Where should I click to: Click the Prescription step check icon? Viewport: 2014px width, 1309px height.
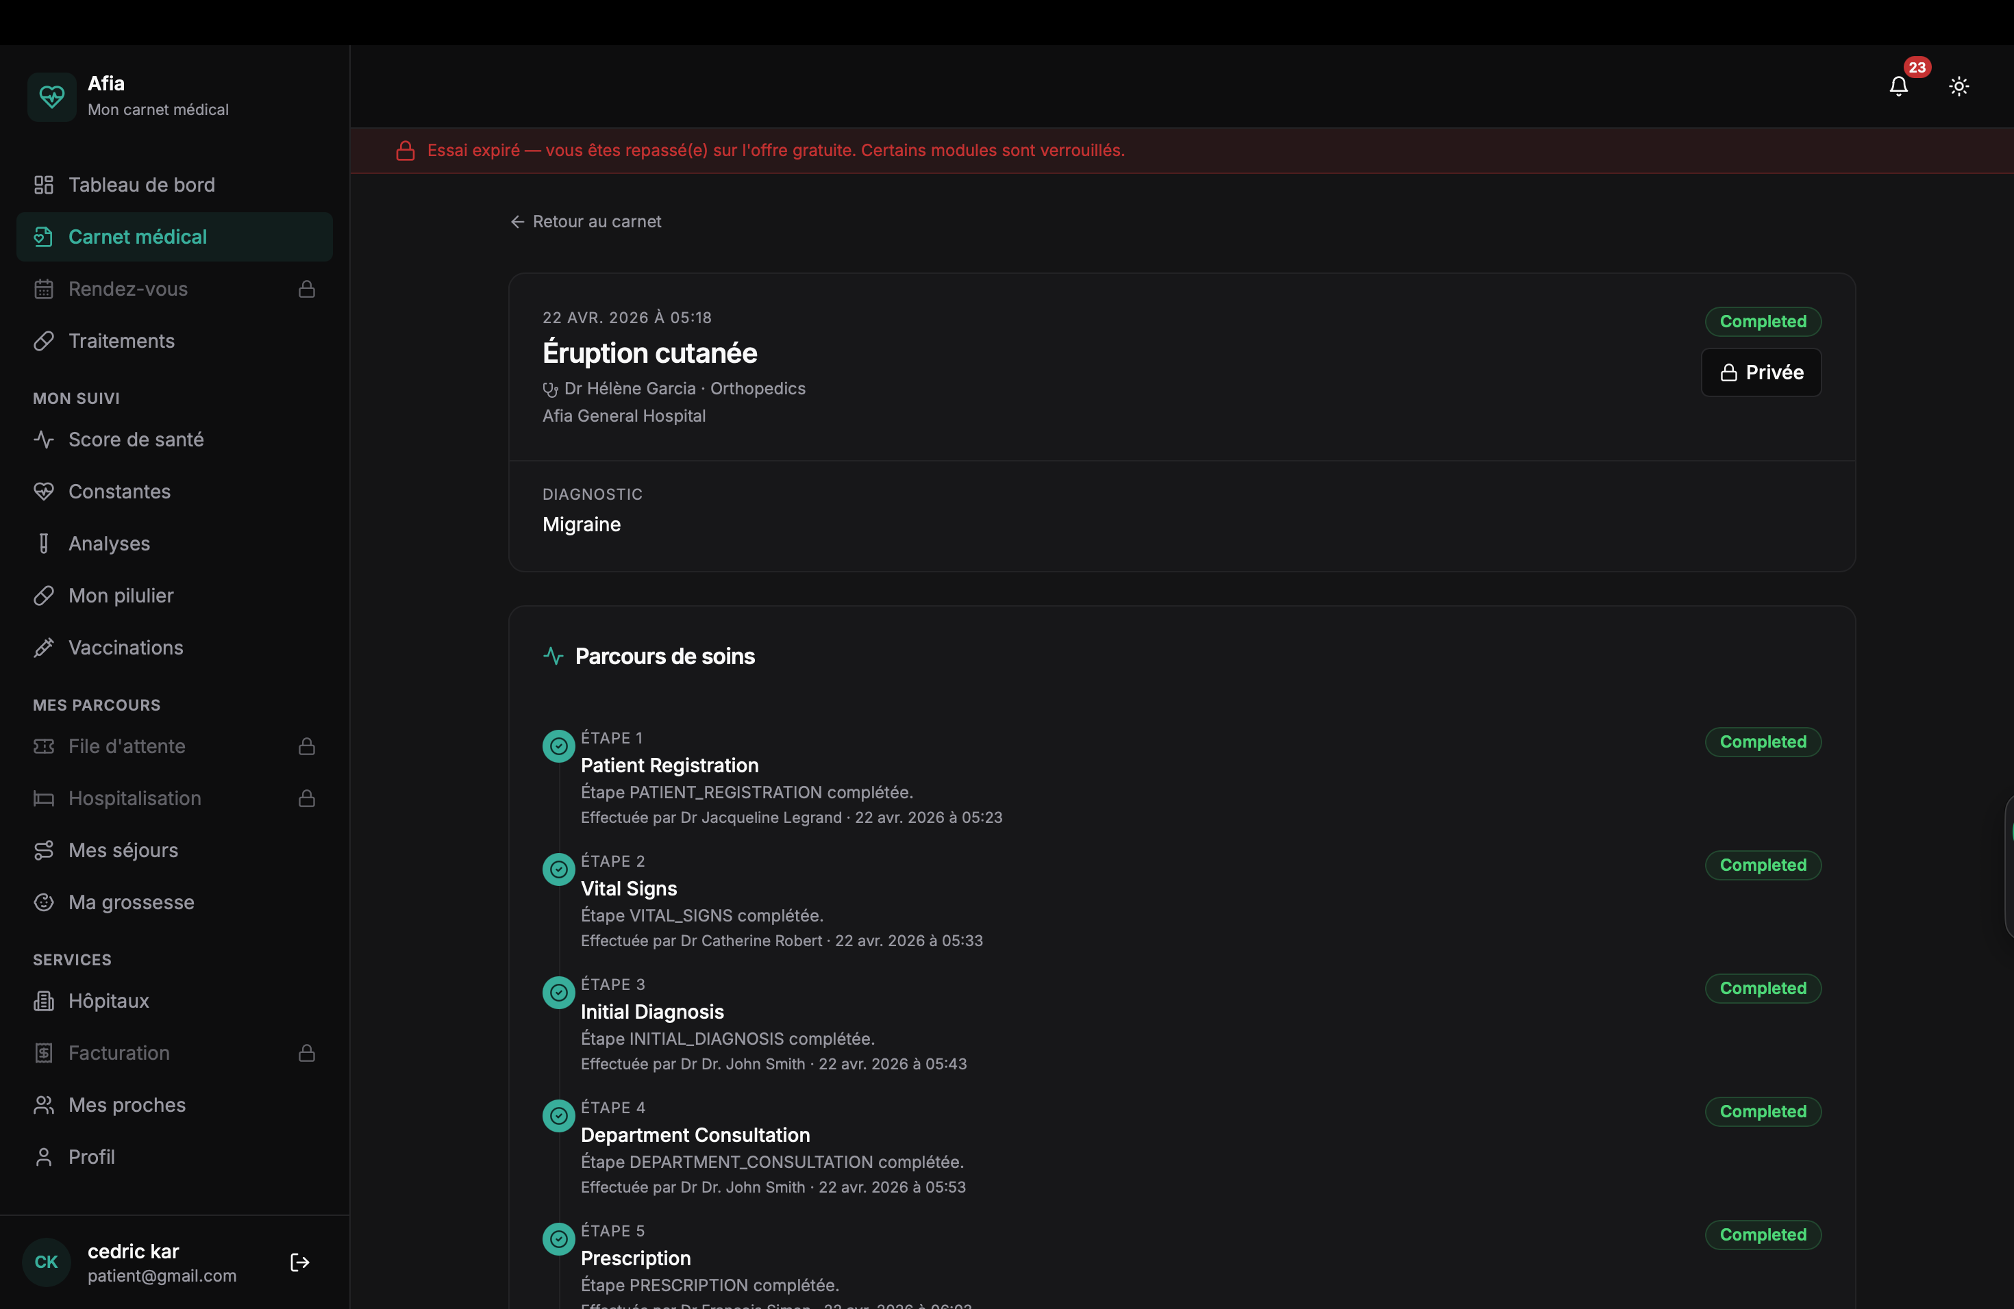pyautogui.click(x=558, y=1238)
